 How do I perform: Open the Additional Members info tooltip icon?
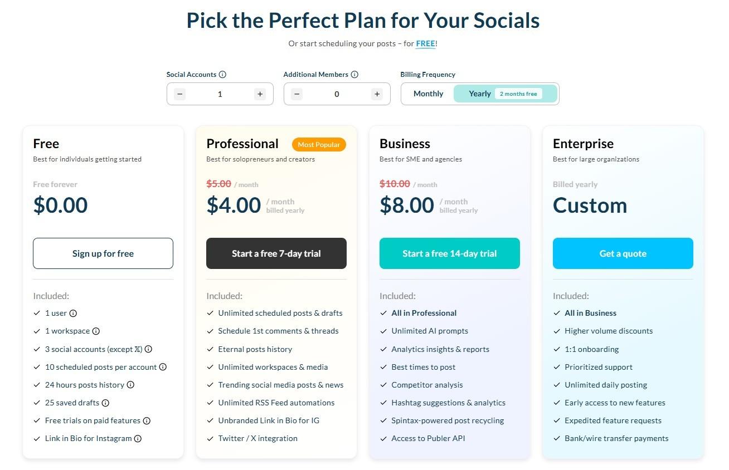tap(355, 74)
